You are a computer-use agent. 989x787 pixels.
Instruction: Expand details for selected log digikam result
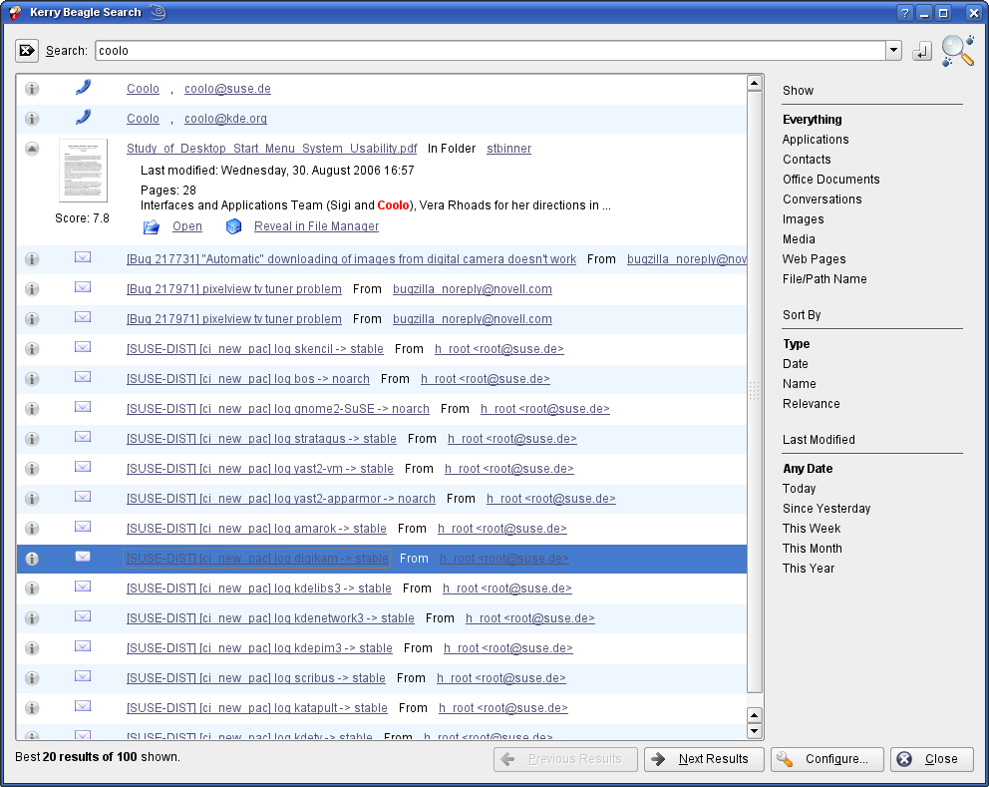(x=32, y=560)
